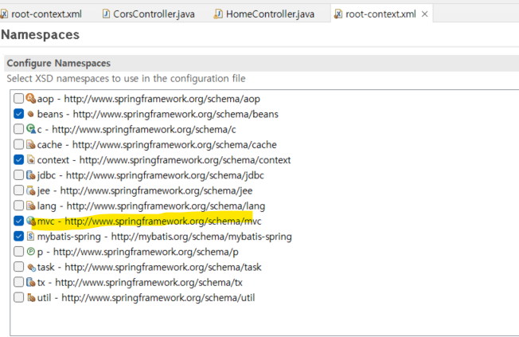The width and height of the screenshot is (519, 337).
Task: Click the c namespace icon
Action: (x=31, y=129)
